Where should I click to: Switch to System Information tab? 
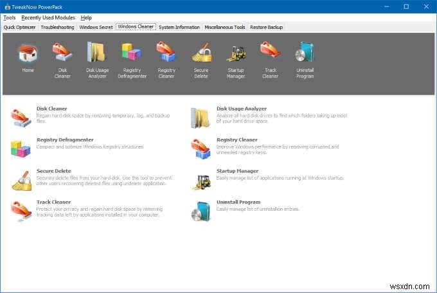point(179,28)
